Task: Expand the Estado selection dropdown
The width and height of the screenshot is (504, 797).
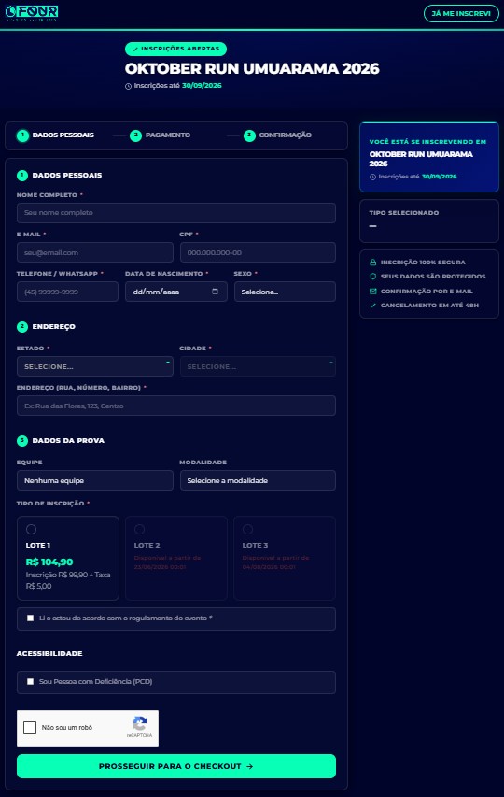Action: (x=95, y=366)
